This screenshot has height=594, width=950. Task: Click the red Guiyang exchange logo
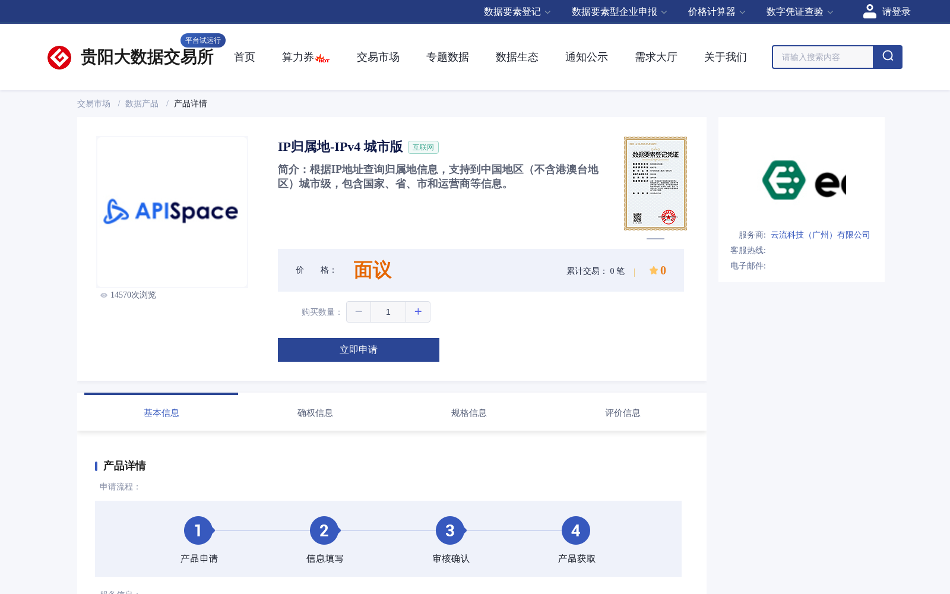(x=59, y=58)
